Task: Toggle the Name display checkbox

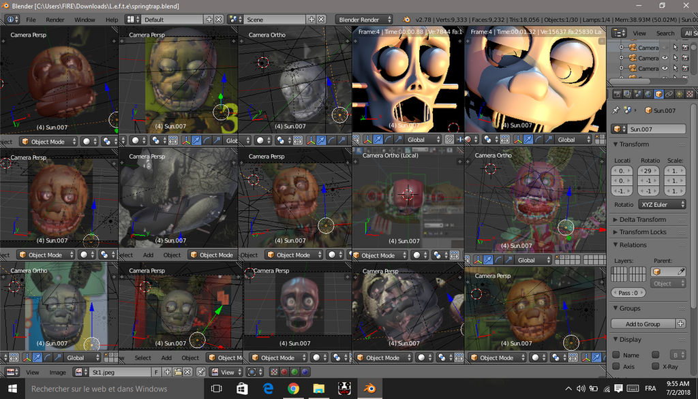Action: 616,355
